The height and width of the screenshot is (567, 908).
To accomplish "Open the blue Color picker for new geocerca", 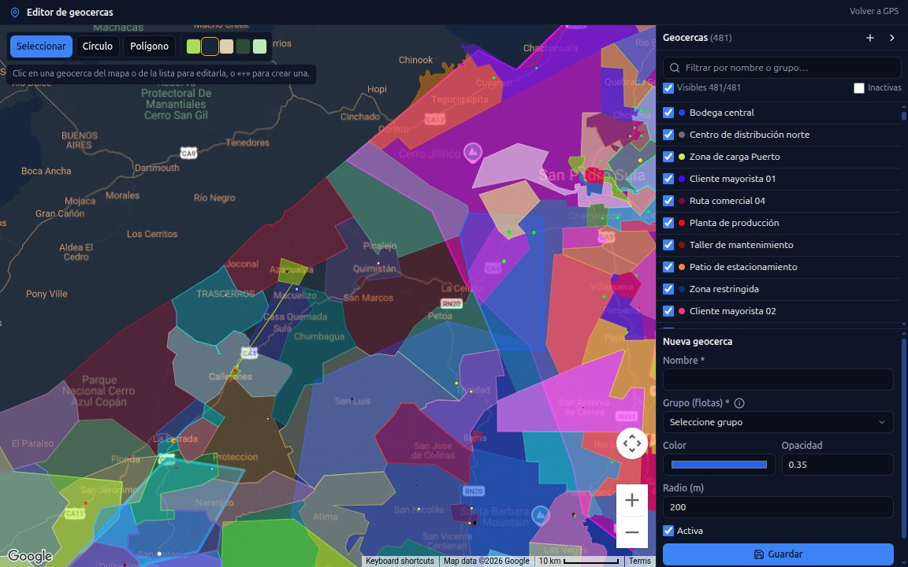I will 719,465.
